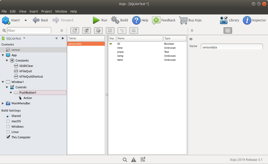
Task: Collapse the PushButton1 tree node
Action: coord(11,93)
